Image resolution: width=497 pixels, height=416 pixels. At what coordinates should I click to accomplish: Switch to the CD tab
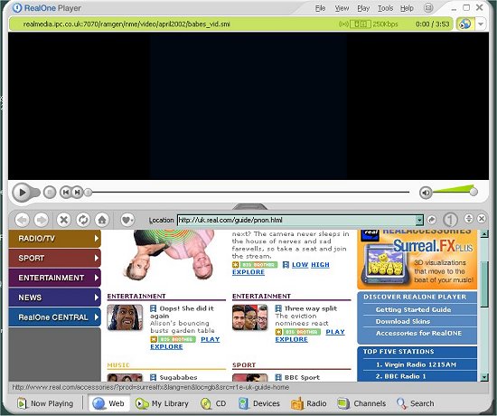(x=213, y=403)
